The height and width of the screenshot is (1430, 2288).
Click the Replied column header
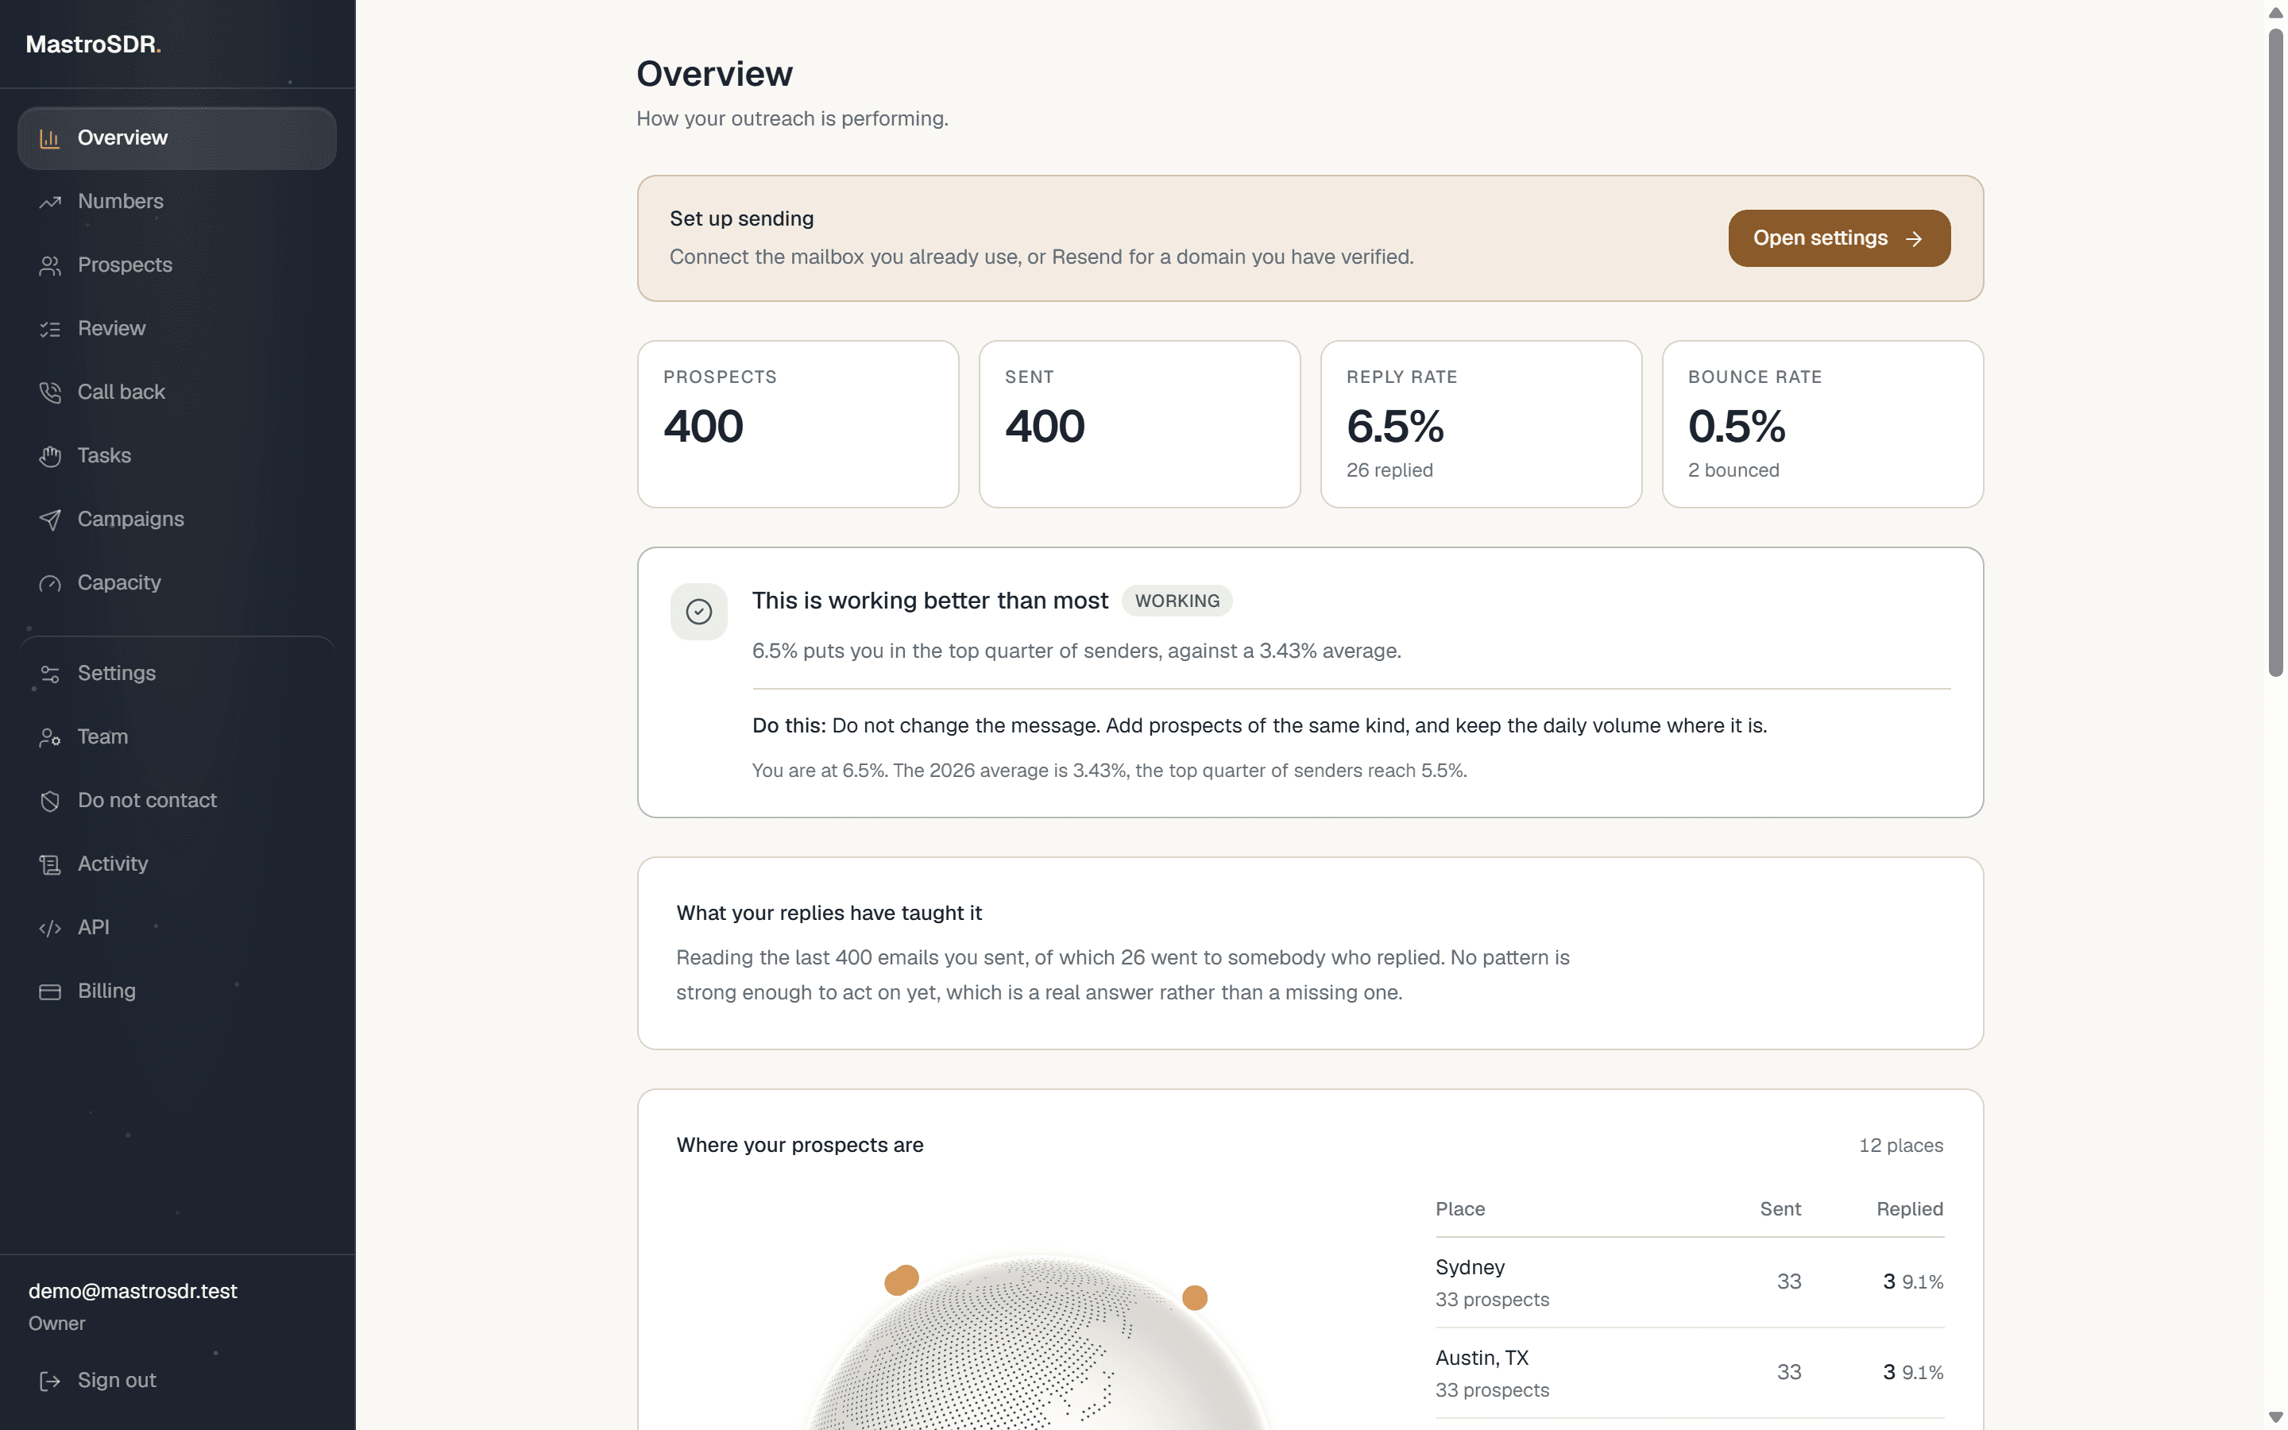click(x=1910, y=1210)
